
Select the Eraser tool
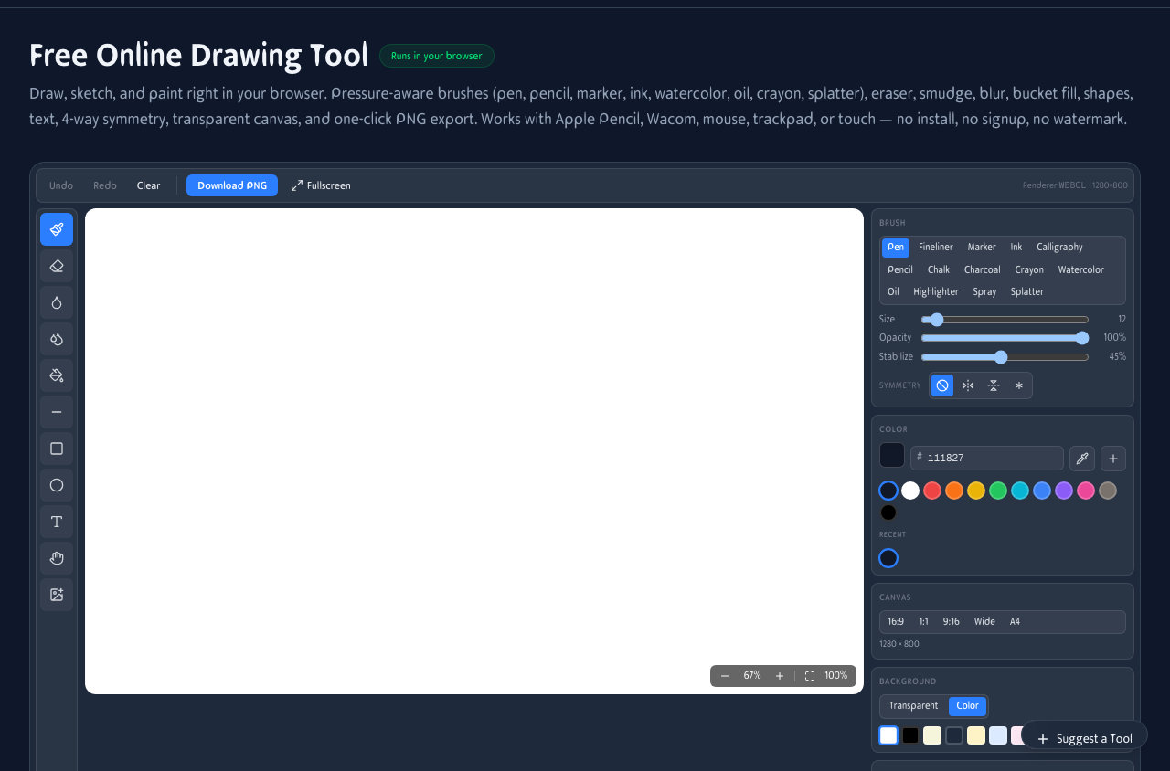pyautogui.click(x=57, y=266)
